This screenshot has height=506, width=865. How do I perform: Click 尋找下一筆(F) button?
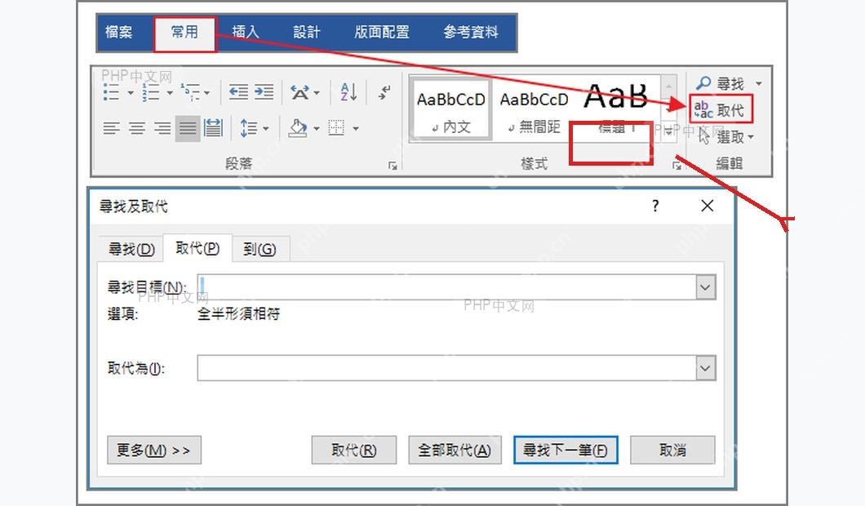tap(566, 451)
